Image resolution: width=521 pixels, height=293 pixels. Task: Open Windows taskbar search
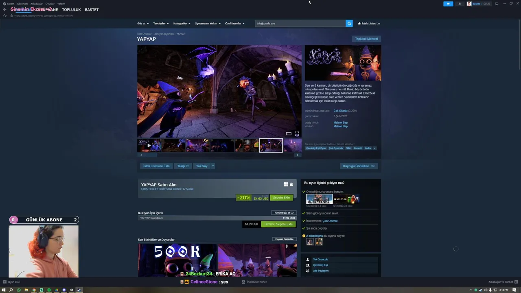point(11,290)
